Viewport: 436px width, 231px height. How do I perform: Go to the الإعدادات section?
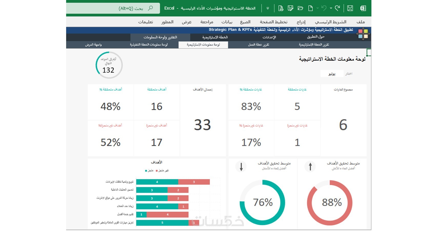[269, 37]
